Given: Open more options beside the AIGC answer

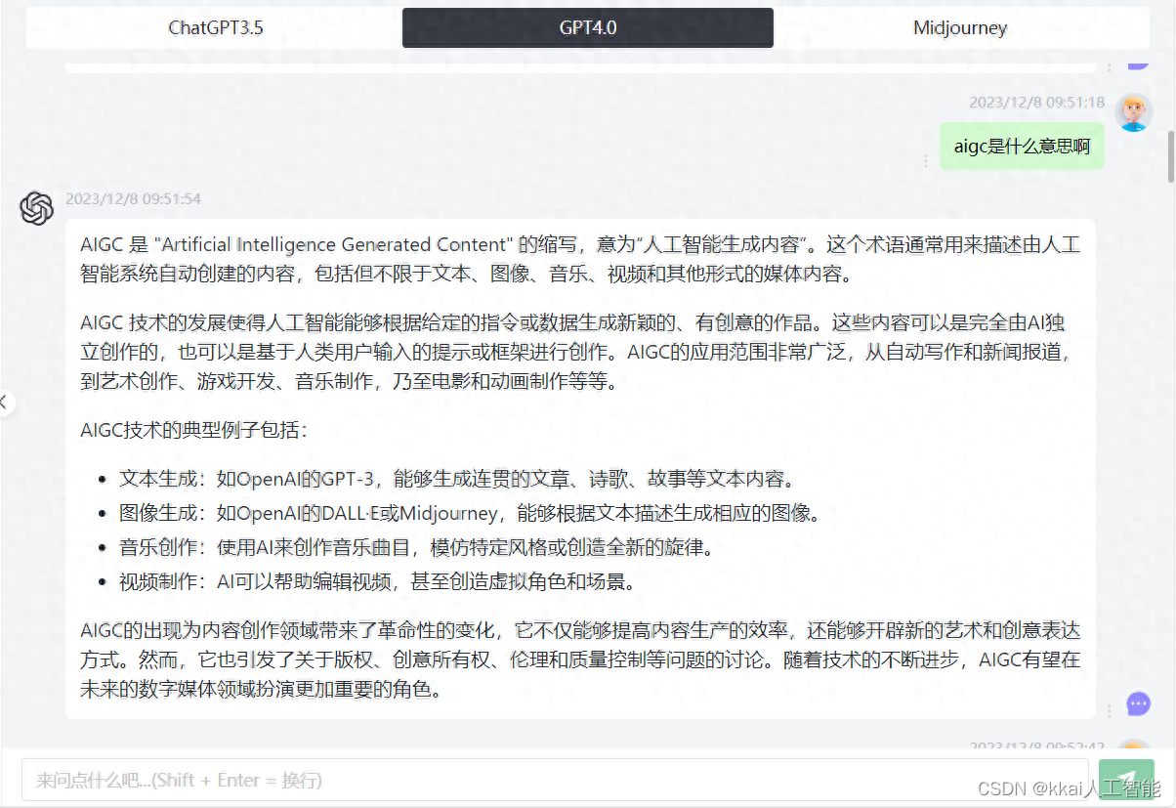Looking at the screenshot, I should coord(1109,710).
